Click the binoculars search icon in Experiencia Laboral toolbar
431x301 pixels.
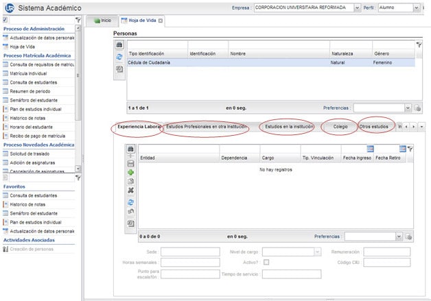click(x=130, y=149)
